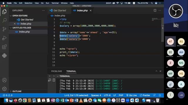Screen dimensions: 188x105
Task: Open the Source Control view
Action: click(x=4, y=29)
